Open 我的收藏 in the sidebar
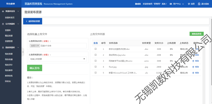 pos(9,60)
